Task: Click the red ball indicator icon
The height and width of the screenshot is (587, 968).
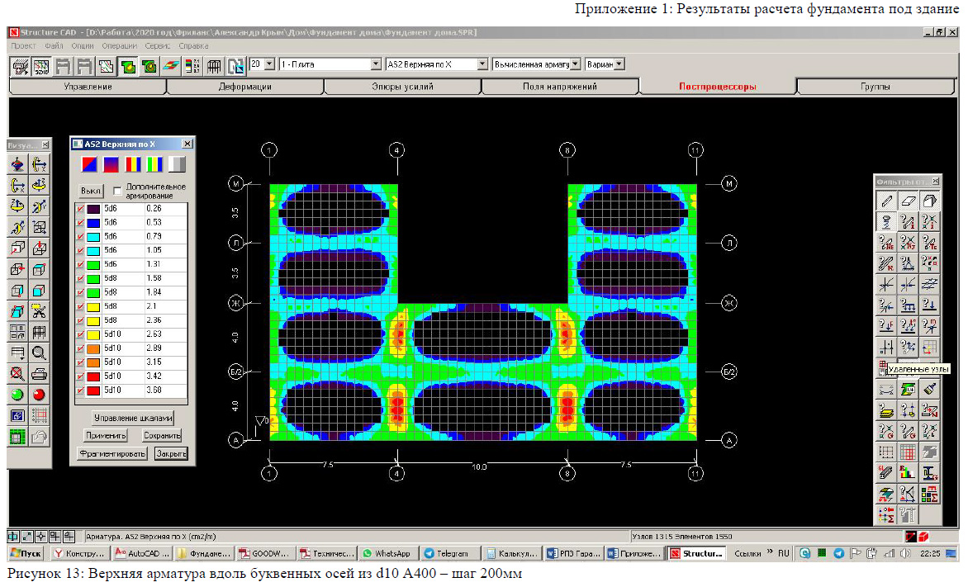Action: [39, 395]
